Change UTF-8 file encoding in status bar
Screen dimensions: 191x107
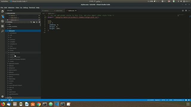click(163, 100)
